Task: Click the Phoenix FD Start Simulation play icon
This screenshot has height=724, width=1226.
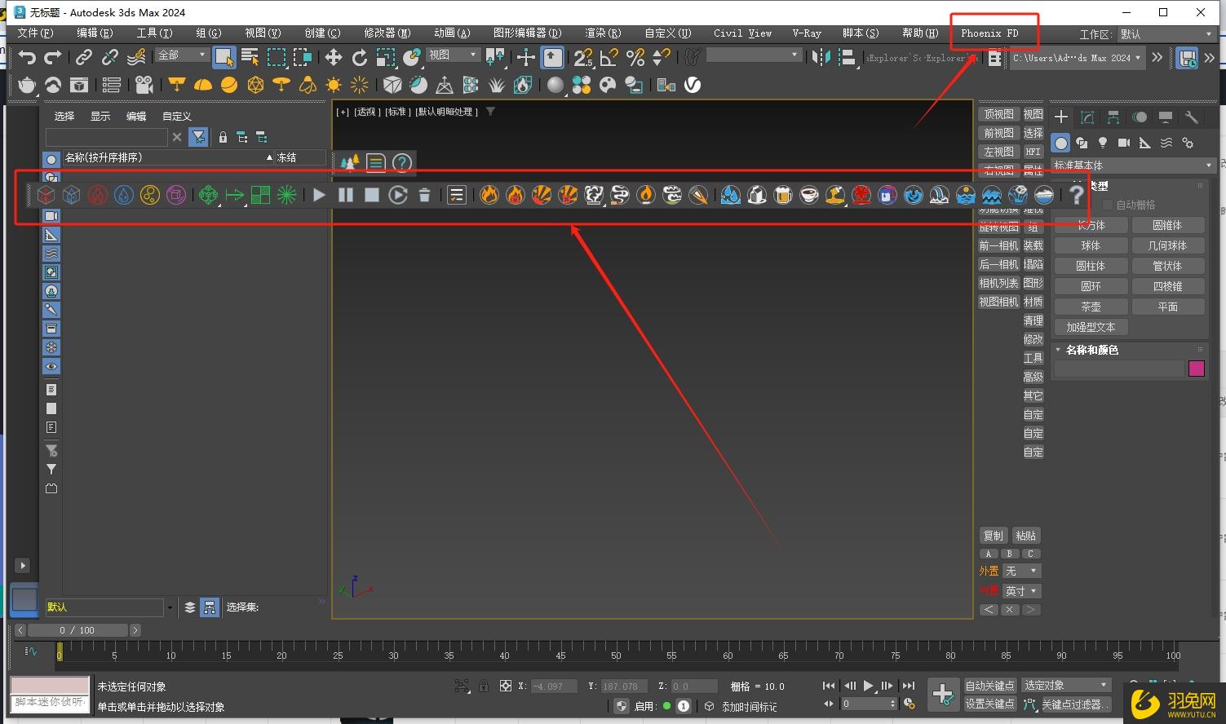Action: tap(320, 195)
